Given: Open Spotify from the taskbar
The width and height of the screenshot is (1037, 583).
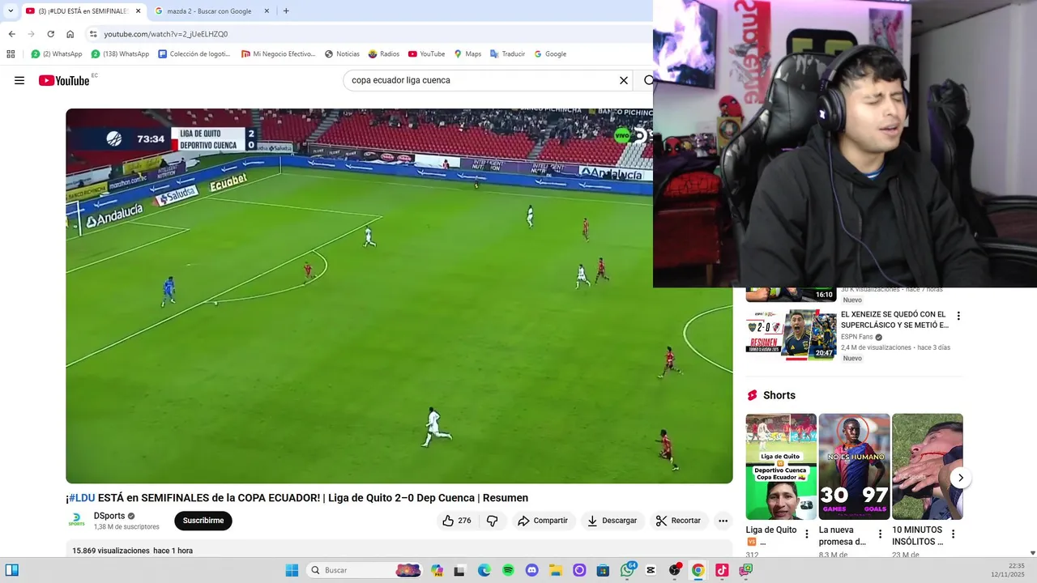Looking at the screenshot, I should pos(508,570).
